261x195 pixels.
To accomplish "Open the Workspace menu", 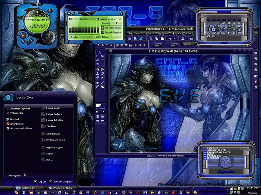I will pos(175,33).
